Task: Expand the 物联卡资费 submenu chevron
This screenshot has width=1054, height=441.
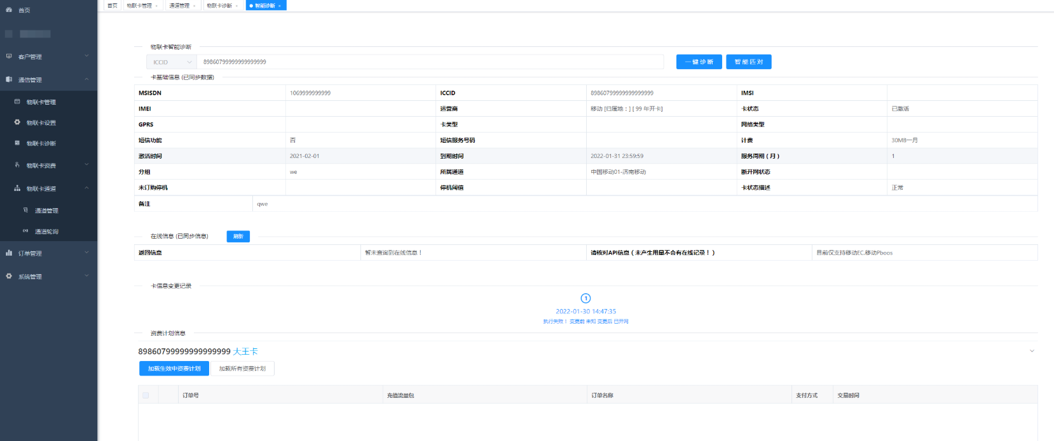Action: click(86, 164)
